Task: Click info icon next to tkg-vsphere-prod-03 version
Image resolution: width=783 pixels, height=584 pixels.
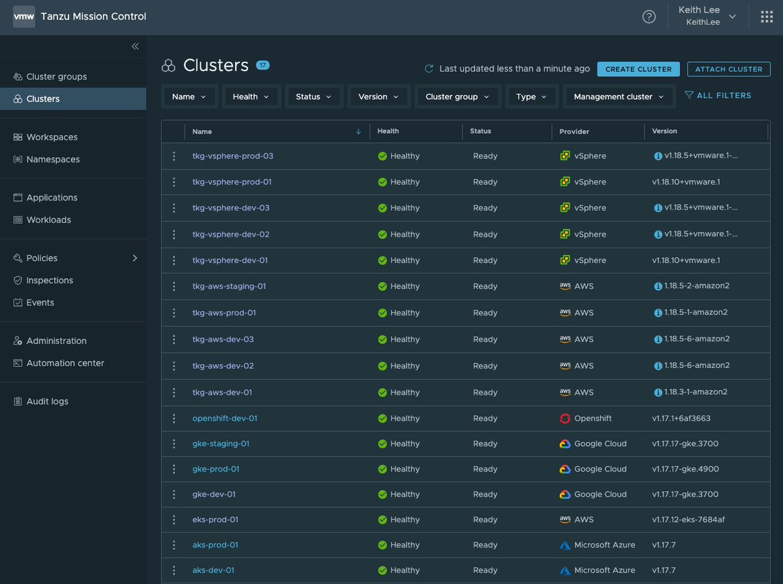Action: (658, 156)
